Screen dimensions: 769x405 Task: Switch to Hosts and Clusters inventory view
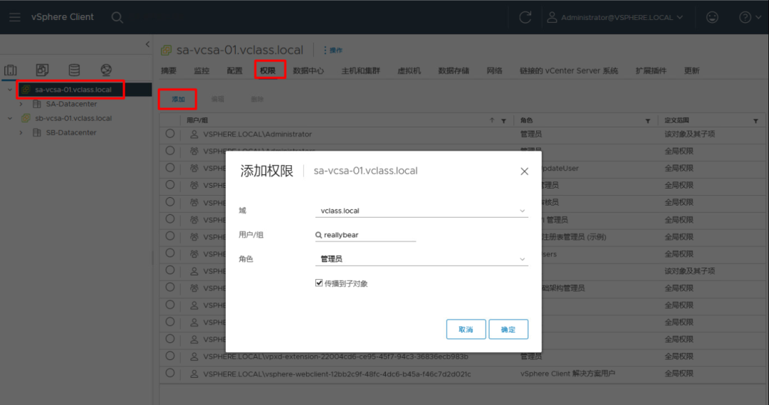point(10,70)
